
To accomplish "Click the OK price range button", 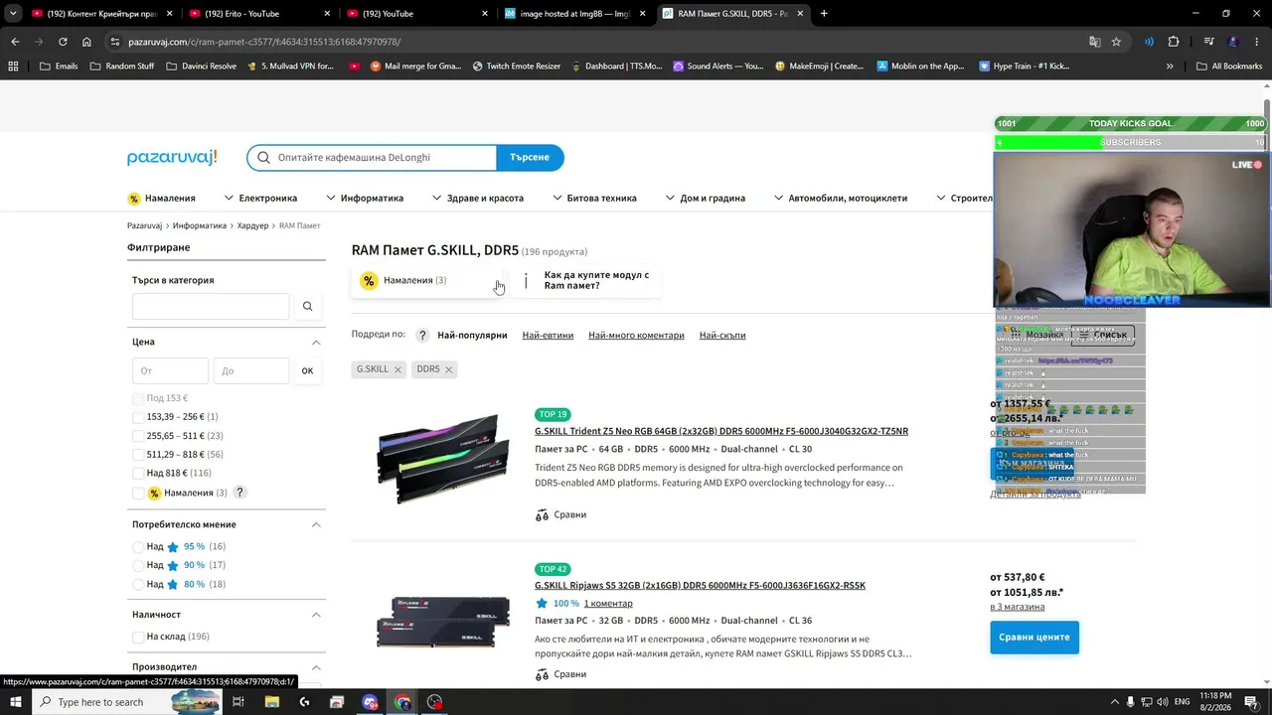I will 307,371.
